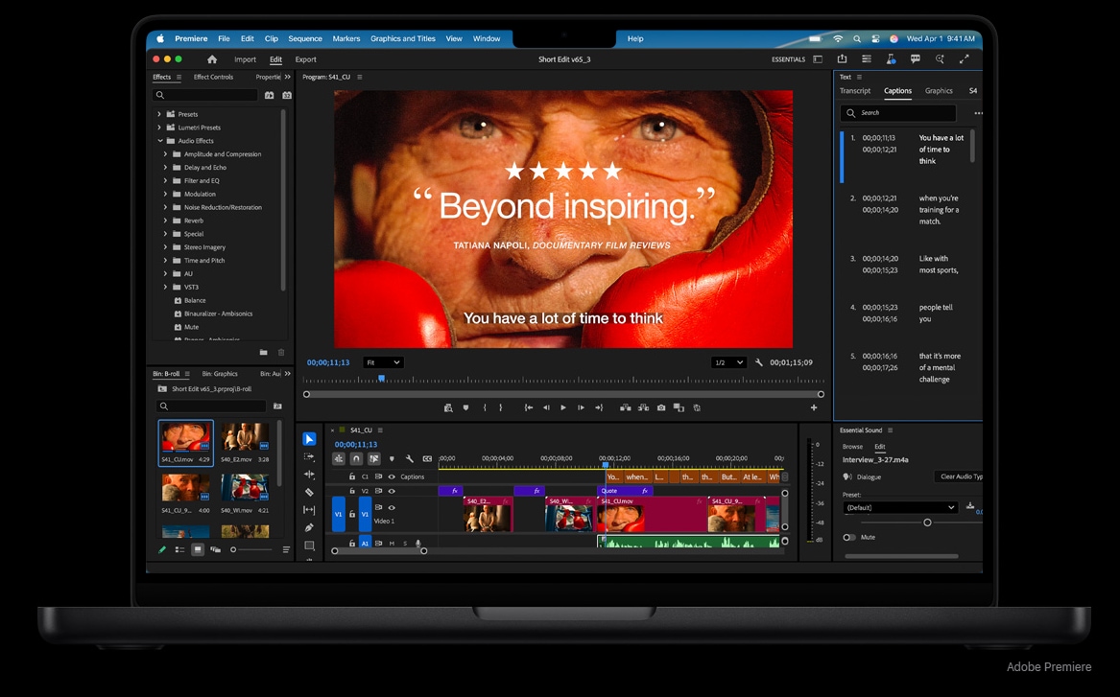The width and height of the screenshot is (1120, 697).
Task: Toggle nest sequence insert mode button
Action: [339, 458]
